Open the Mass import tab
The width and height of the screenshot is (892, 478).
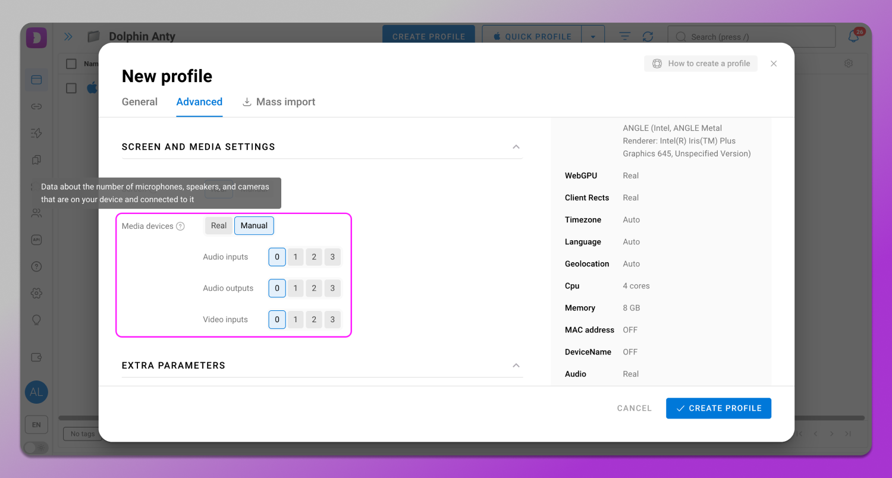[x=279, y=102]
